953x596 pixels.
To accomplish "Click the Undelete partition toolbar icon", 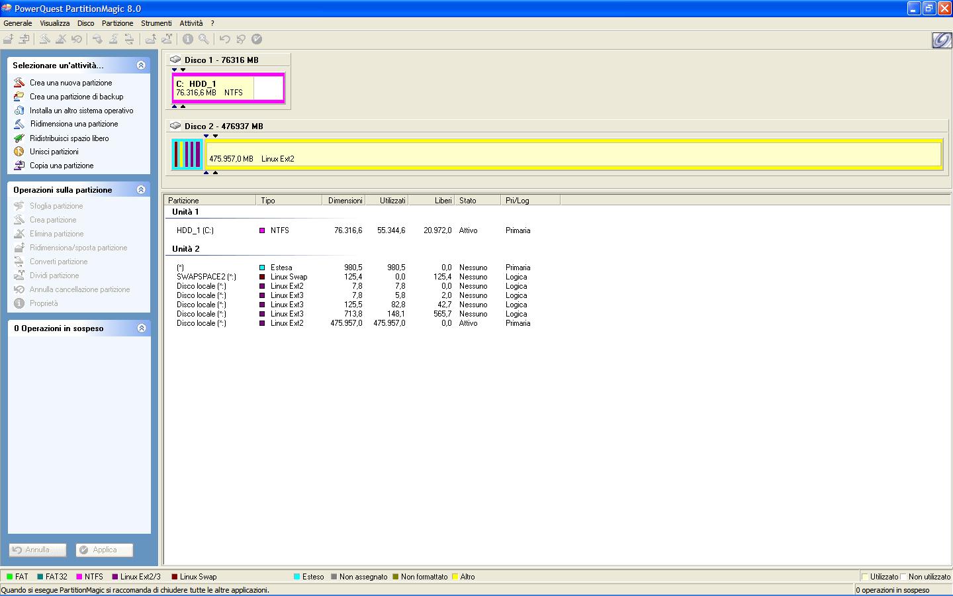I will click(x=76, y=39).
